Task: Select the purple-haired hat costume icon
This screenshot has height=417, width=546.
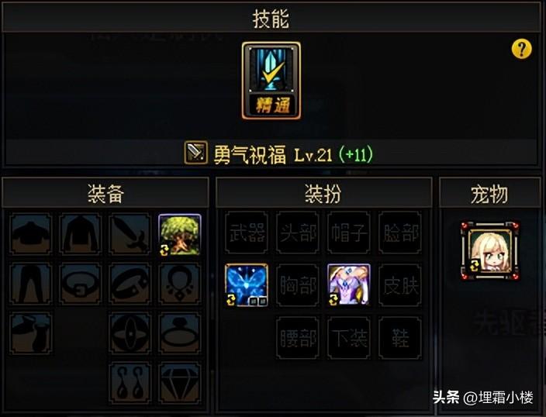Action: (x=349, y=285)
